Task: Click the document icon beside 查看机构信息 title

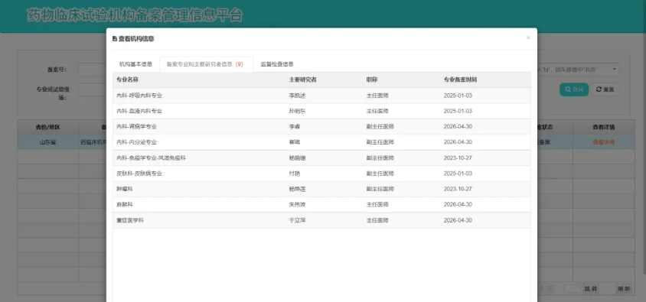Action: pos(115,39)
